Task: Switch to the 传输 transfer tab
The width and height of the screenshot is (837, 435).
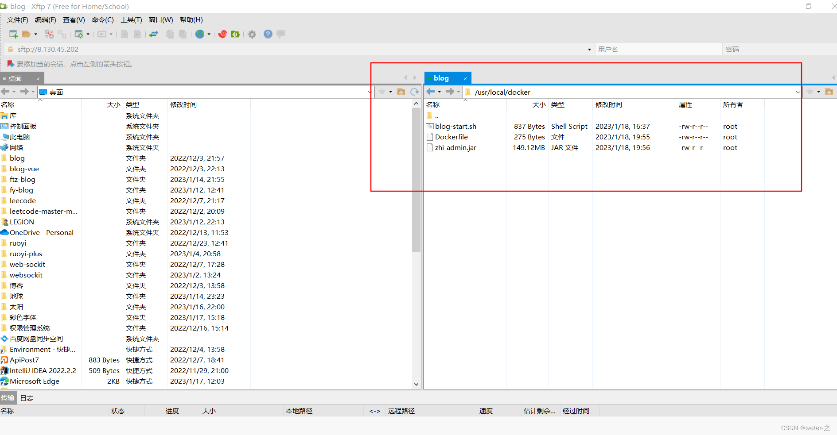Action: coord(8,398)
